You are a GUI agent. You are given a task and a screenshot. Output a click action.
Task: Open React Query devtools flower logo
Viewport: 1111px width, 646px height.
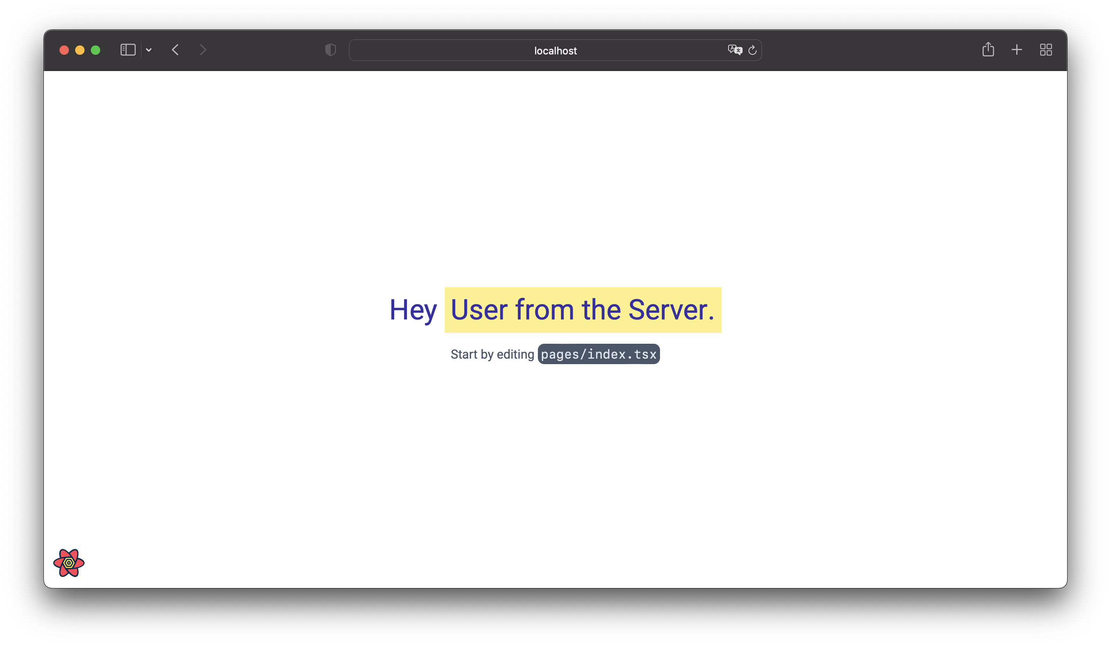(x=69, y=563)
